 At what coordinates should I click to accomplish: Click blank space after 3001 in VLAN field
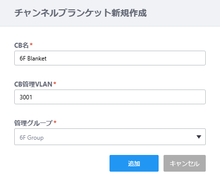point(118,97)
